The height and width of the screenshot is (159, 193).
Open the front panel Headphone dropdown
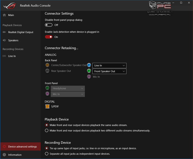(68, 88)
